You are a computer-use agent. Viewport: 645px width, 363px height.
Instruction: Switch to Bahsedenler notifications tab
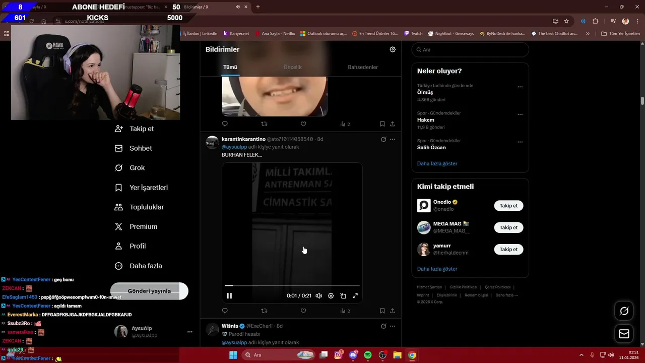tap(363, 67)
